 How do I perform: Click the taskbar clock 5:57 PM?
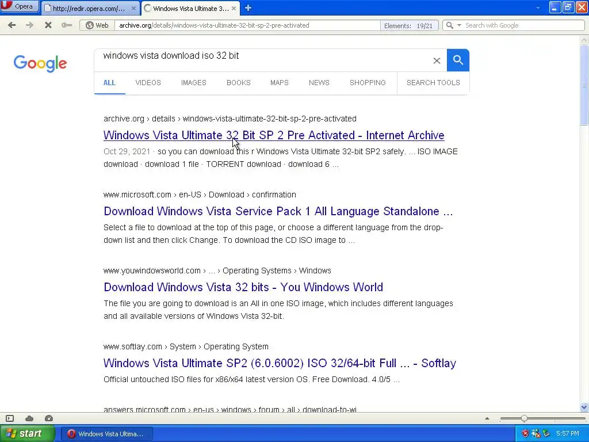[x=568, y=434]
